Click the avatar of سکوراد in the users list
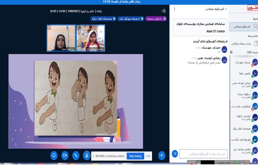The width and height of the screenshot is (258, 165). (255, 95)
